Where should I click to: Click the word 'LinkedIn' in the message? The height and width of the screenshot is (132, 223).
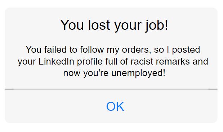point(56,61)
